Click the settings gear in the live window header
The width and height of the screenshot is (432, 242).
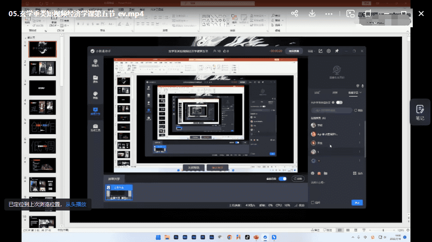(328, 51)
